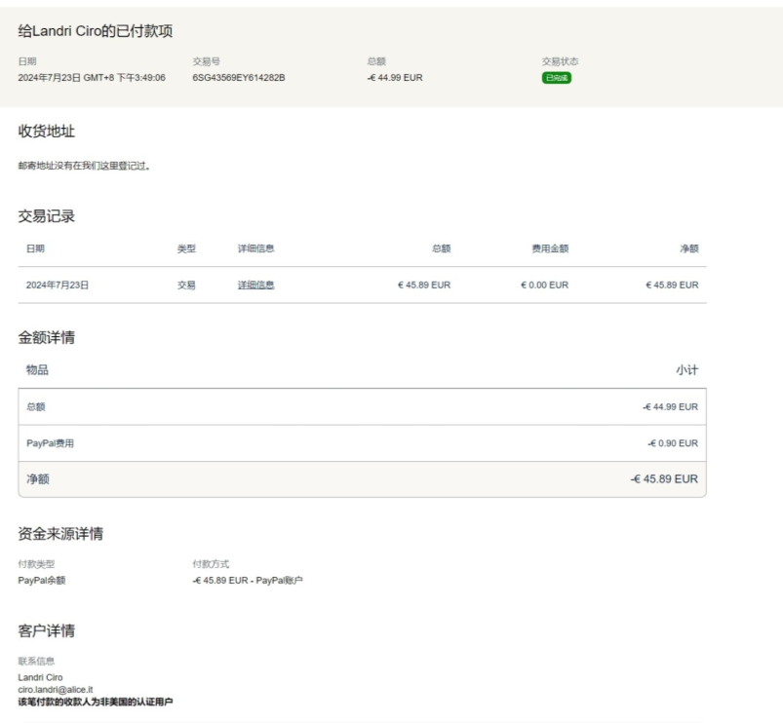Select the PayPal费用 row label
Image resolution: width=783 pixels, height=723 pixels.
50,443
